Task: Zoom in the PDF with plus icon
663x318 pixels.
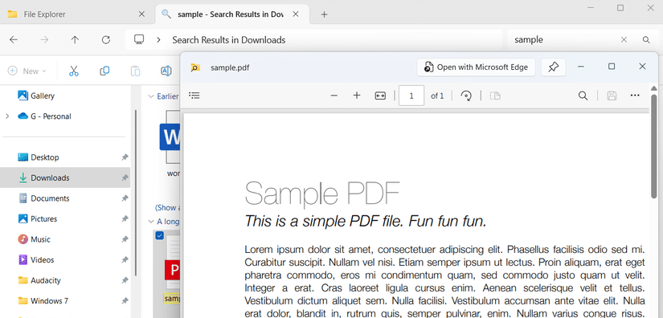Action: point(357,96)
